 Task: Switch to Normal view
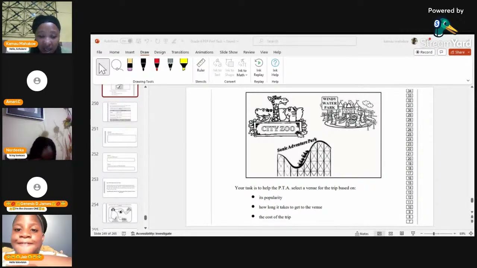(379, 233)
